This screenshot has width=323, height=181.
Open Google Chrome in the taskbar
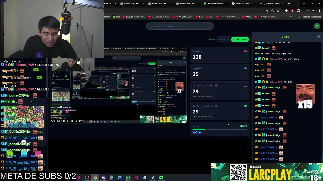point(95,178)
